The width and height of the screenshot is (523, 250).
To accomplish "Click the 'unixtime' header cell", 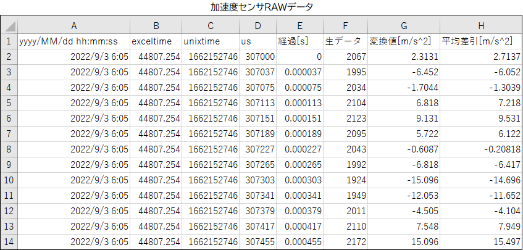I will [211, 41].
